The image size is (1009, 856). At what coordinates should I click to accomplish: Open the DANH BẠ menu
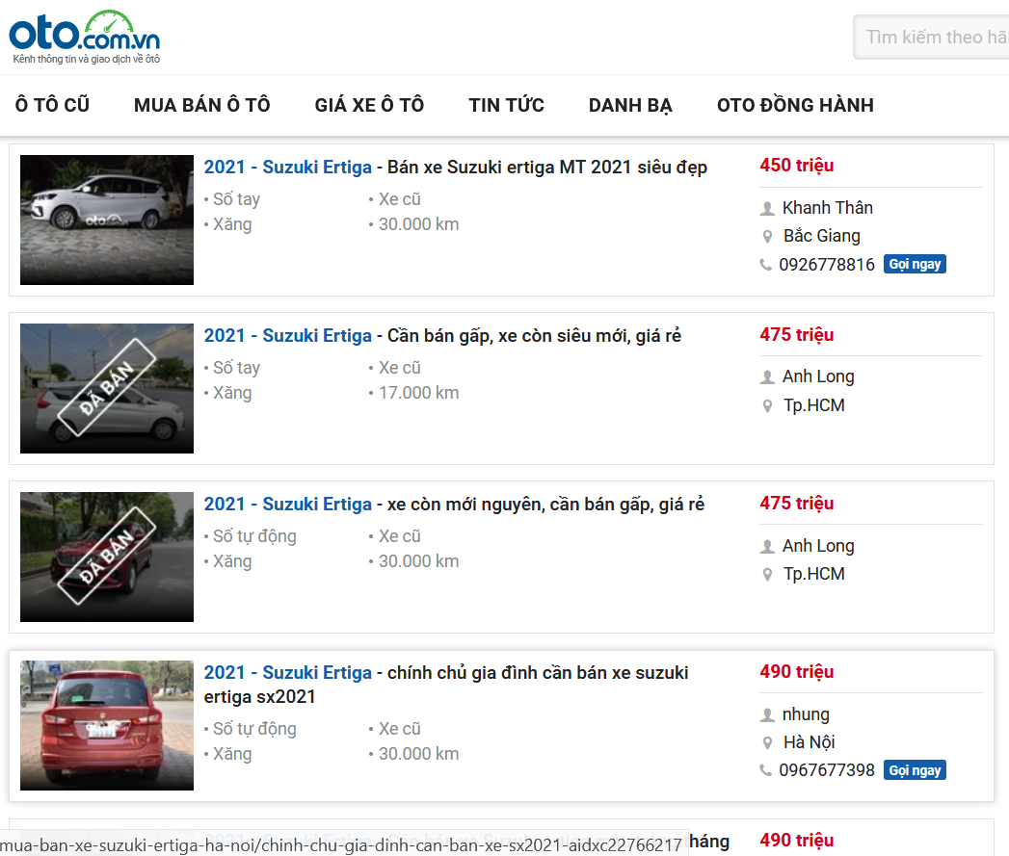(x=630, y=105)
